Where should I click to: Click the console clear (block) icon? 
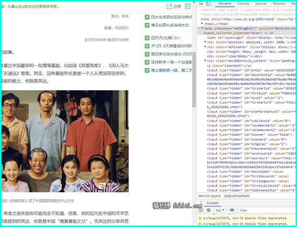[208, 210]
